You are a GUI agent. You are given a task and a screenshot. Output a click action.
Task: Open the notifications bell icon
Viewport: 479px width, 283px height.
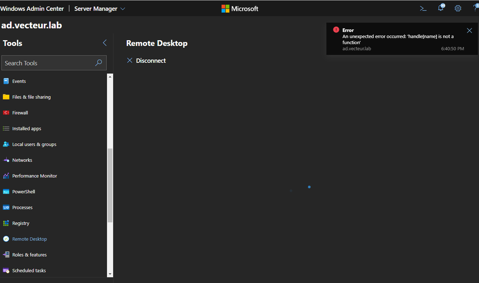(x=441, y=8)
